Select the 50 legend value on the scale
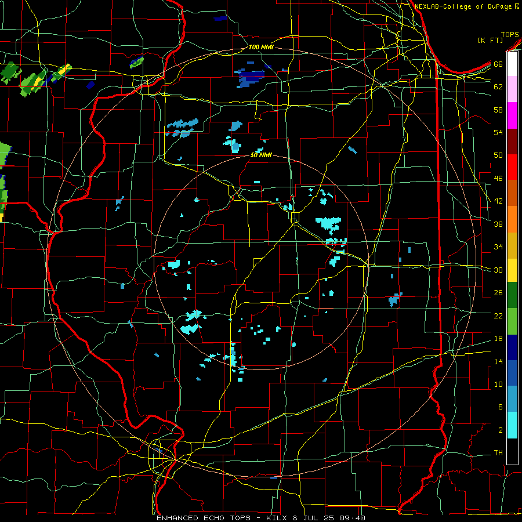This screenshot has height=522, width=522. pos(498,155)
